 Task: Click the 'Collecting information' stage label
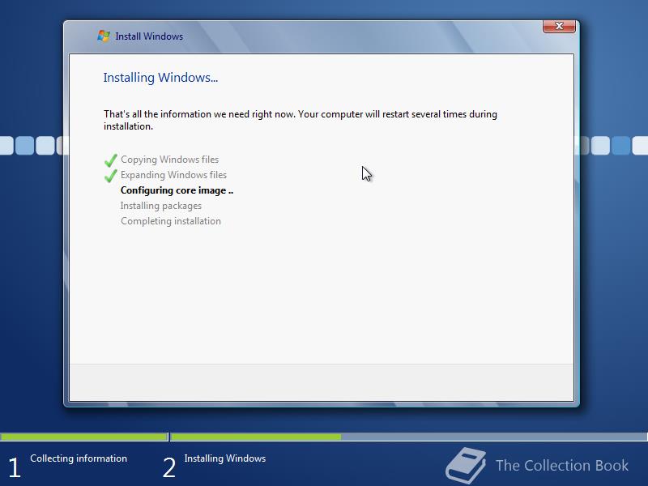(x=79, y=458)
